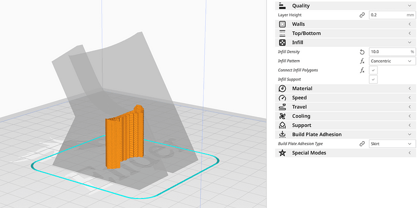Click the Travel section heading text
Viewport: 418px width, 208px height.
pyautogui.click(x=299, y=107)
